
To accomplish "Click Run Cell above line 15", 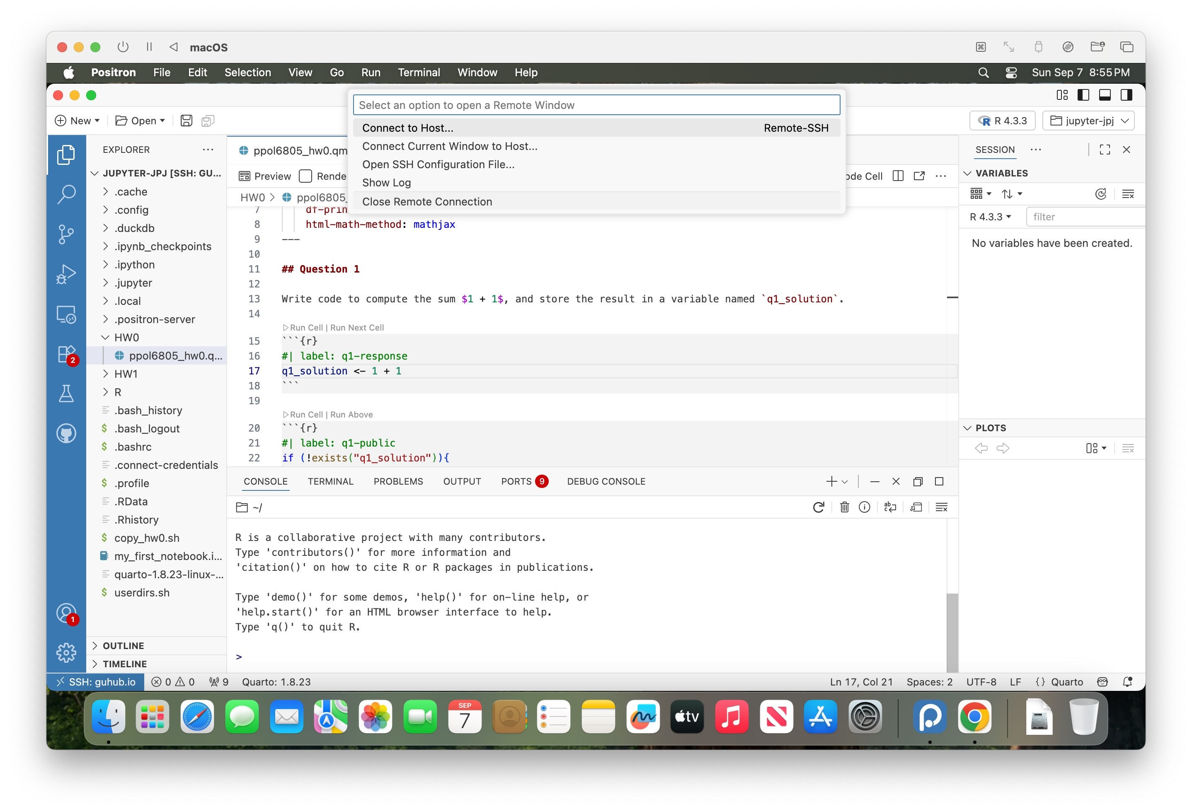I will click(x=303, y=328).
